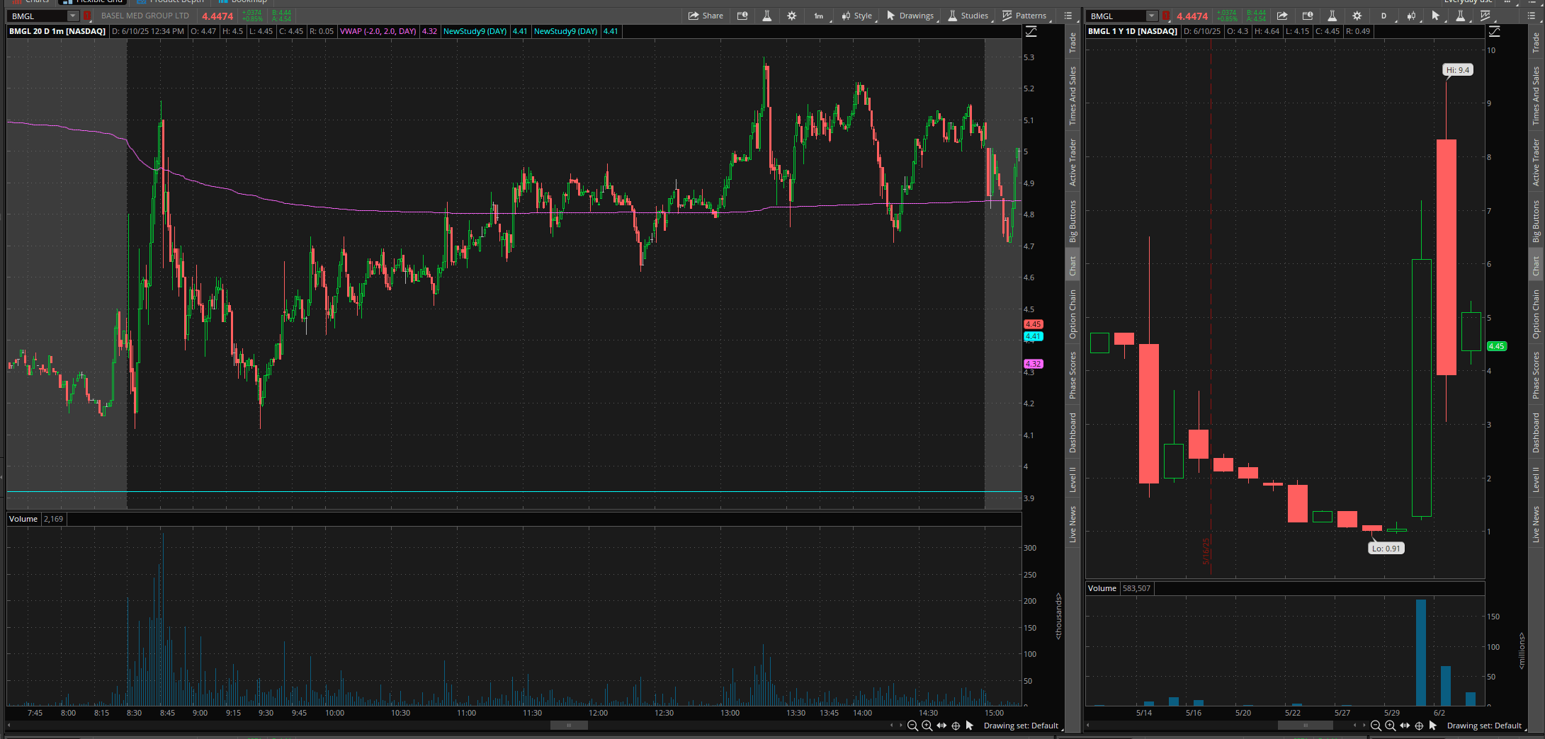Open Drawing set: Default menu on right chart
The image size is (1545, 739).
(1485, 726)
